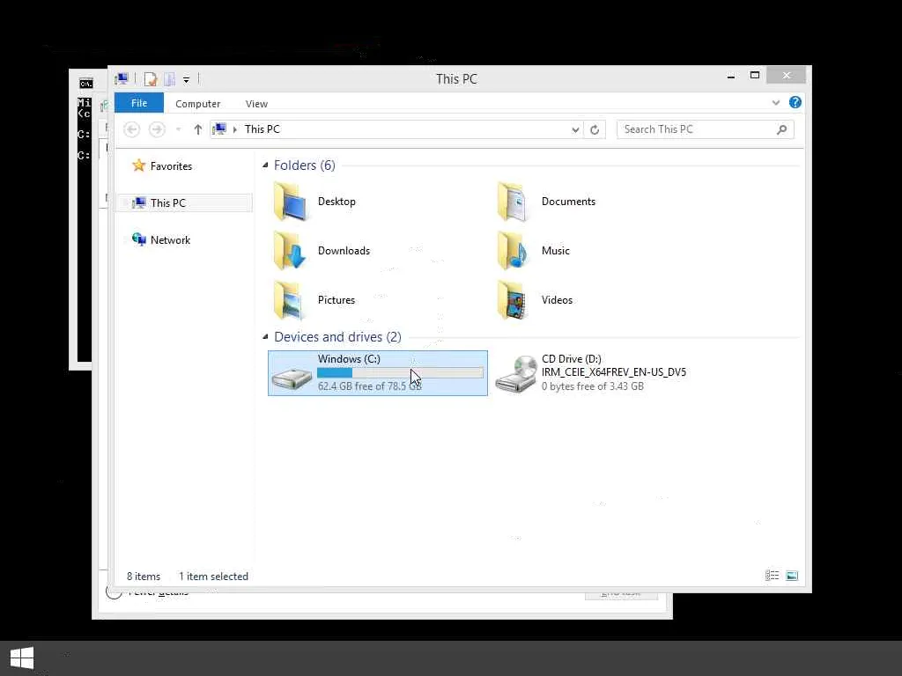Select the Pictures folder icon
The height and width of the screenshot is (676, 902).
pos(290,301)
